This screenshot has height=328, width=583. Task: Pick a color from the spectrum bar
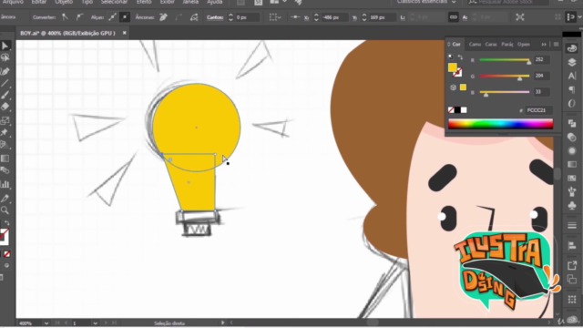[x=500, y=124]
